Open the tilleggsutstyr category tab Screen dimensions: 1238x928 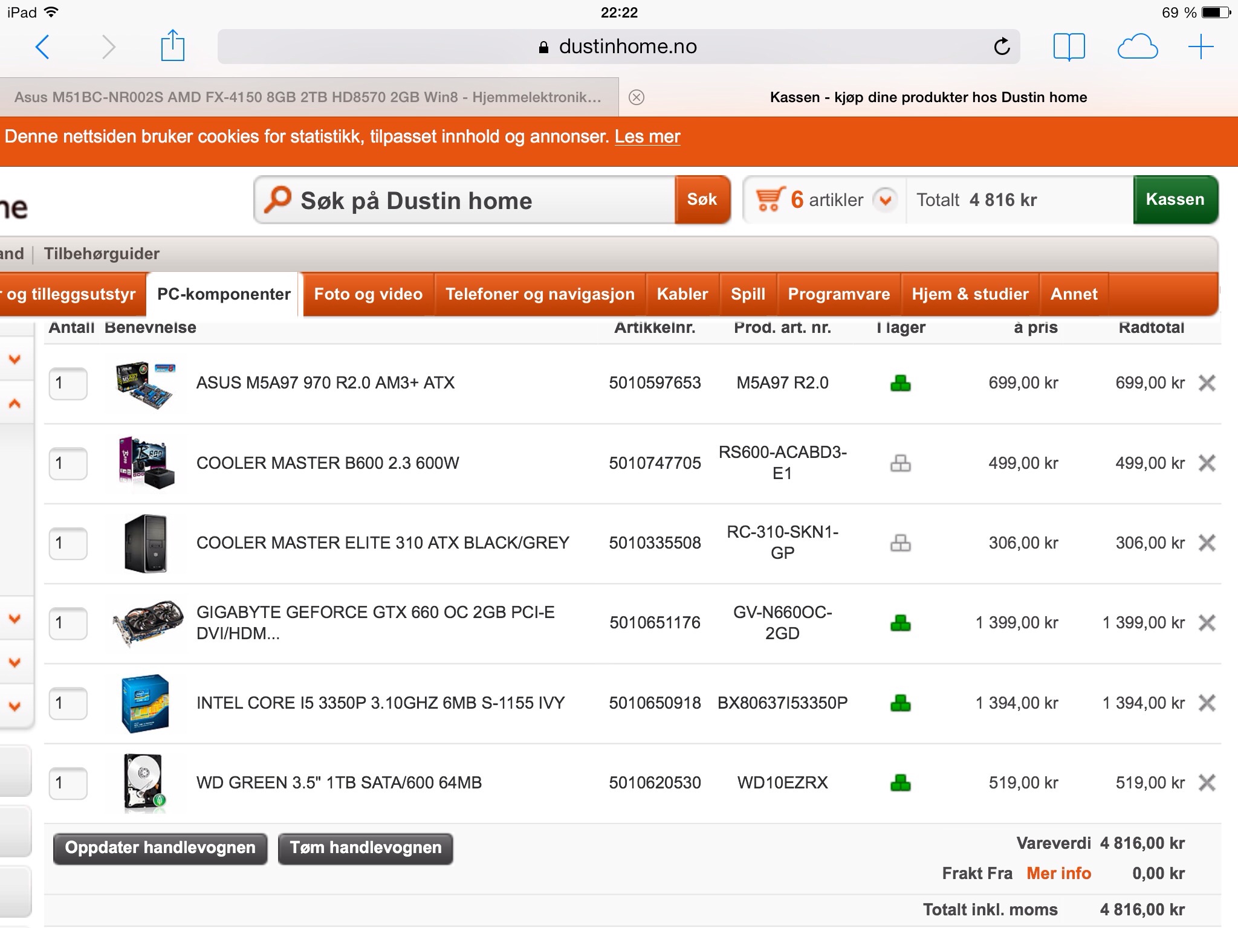(x=72, y=294)
